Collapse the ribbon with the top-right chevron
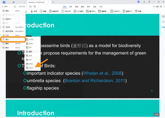This screenshot has height=118, width=165. pos(164,7)
